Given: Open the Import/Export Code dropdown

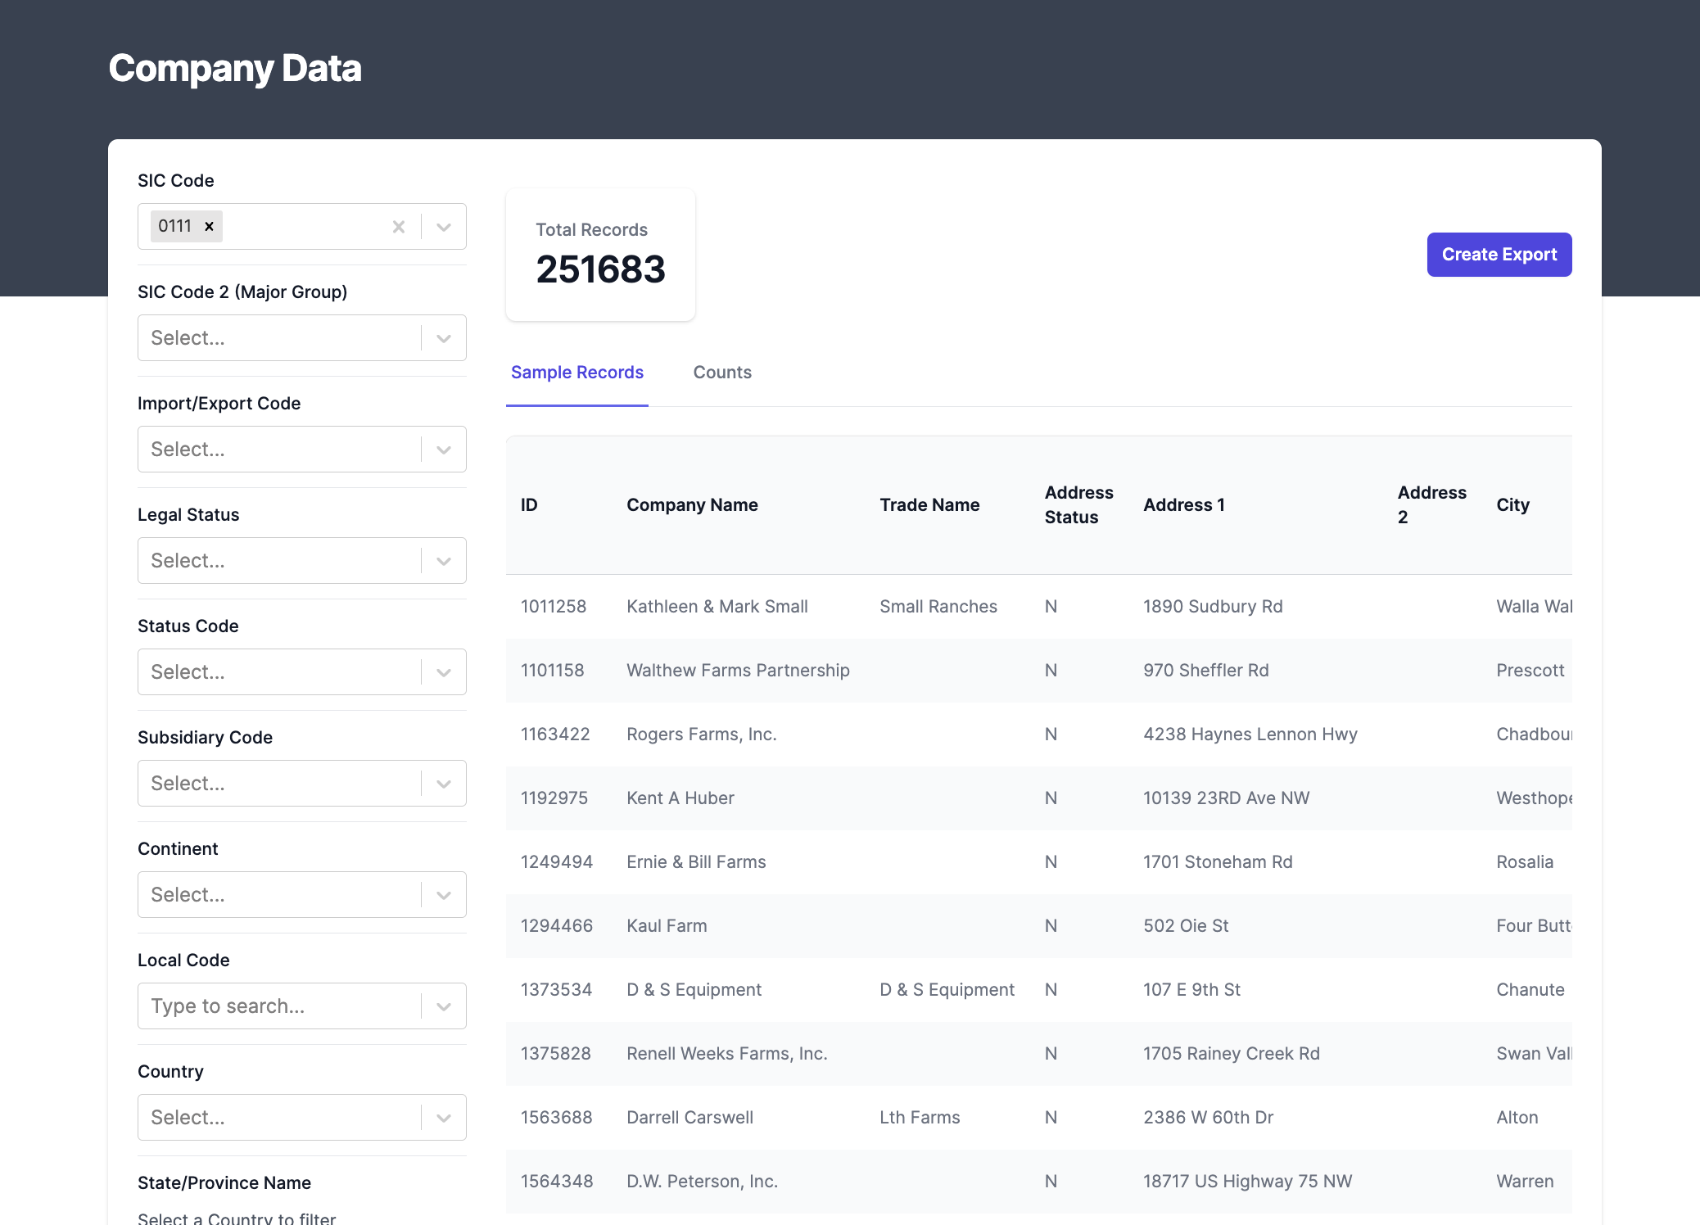Looking at the screenshot, I should coord(302,450).
